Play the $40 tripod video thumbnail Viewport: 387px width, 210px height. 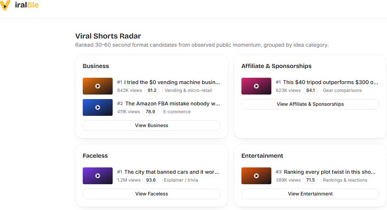tap(256, 86)
